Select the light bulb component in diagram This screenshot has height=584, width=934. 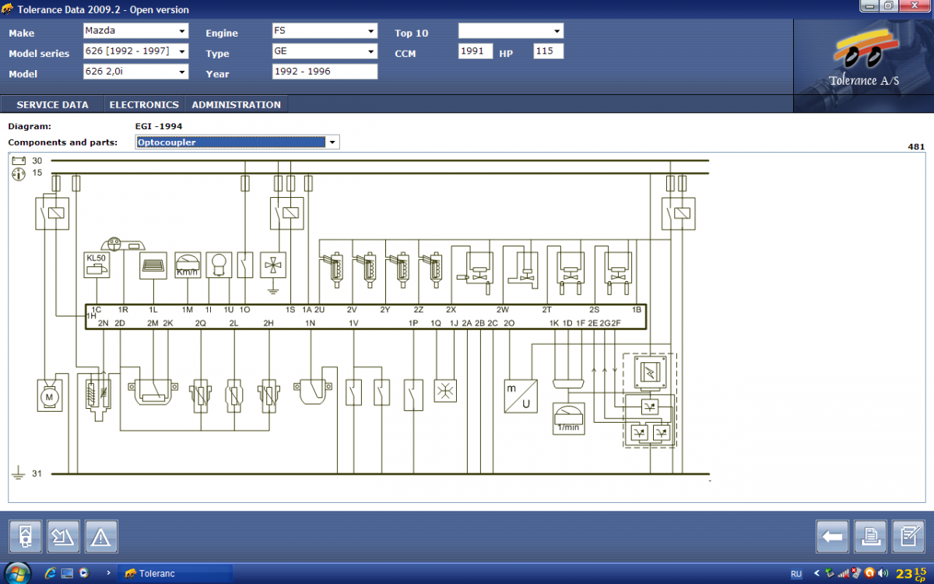pyautogui.click(x=218, y=265)
